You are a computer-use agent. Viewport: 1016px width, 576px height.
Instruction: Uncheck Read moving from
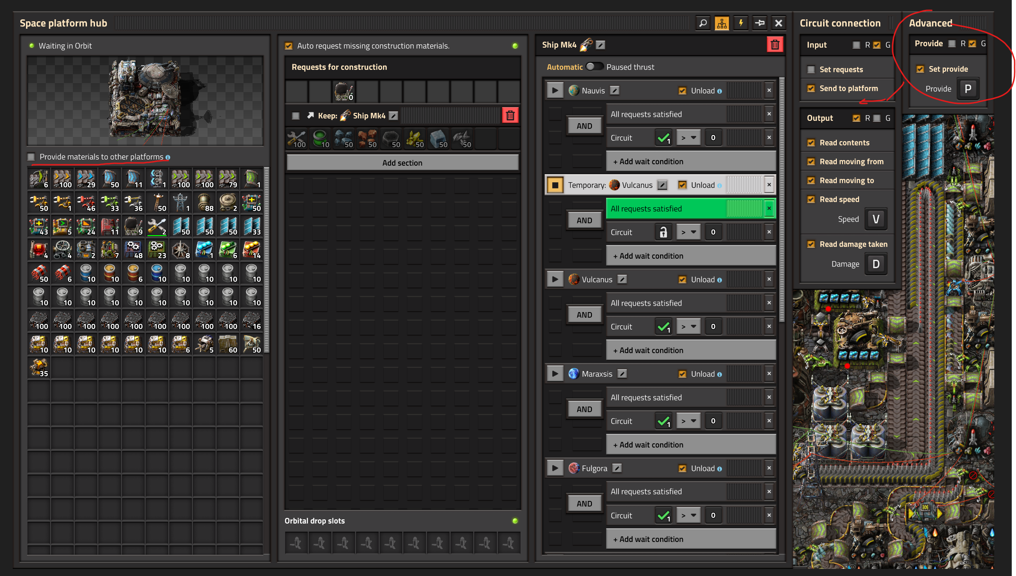click(811, 161)
